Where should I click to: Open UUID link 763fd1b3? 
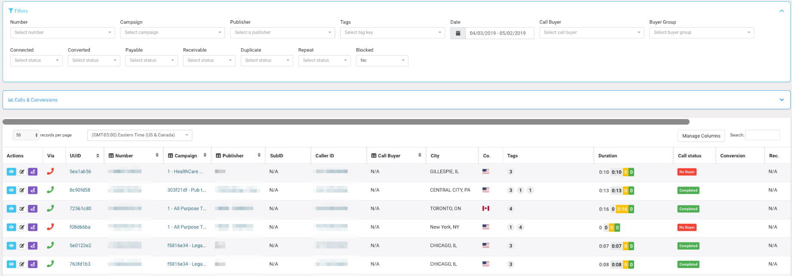click(80, 264)
